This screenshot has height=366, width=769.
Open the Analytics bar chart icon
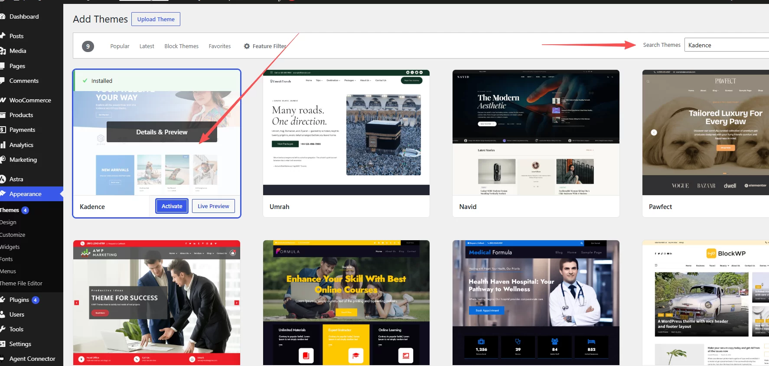[2, 145]
